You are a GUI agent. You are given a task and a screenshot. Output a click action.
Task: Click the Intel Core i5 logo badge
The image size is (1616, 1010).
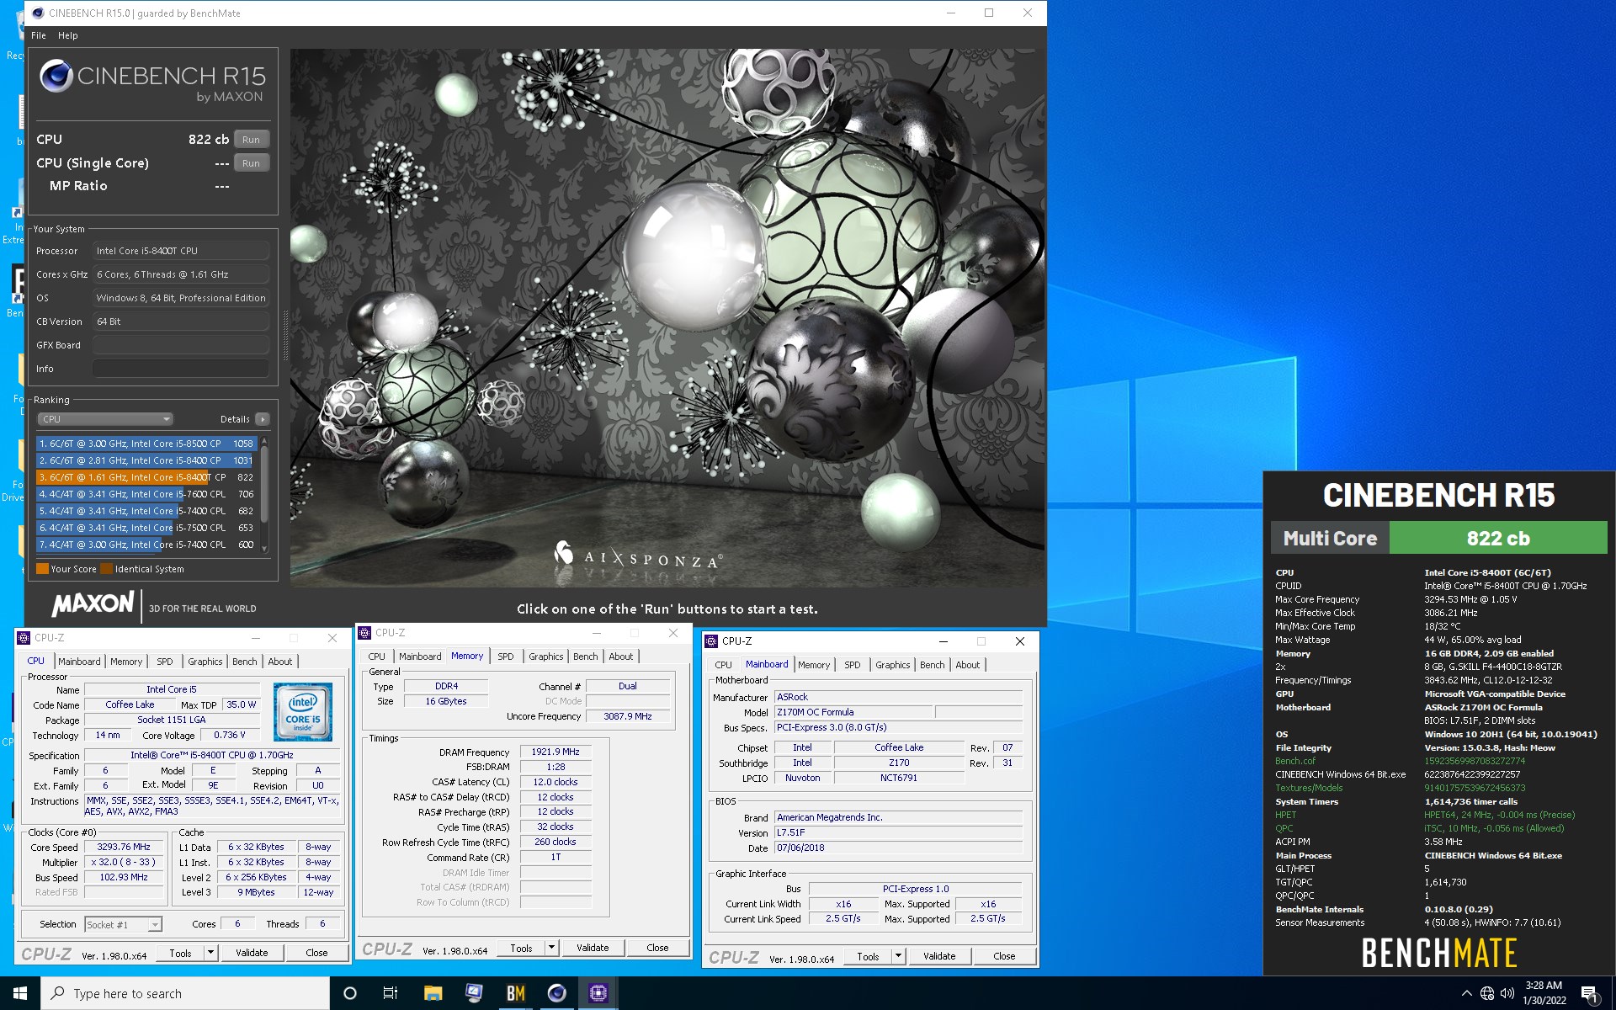tap(303, 712)
